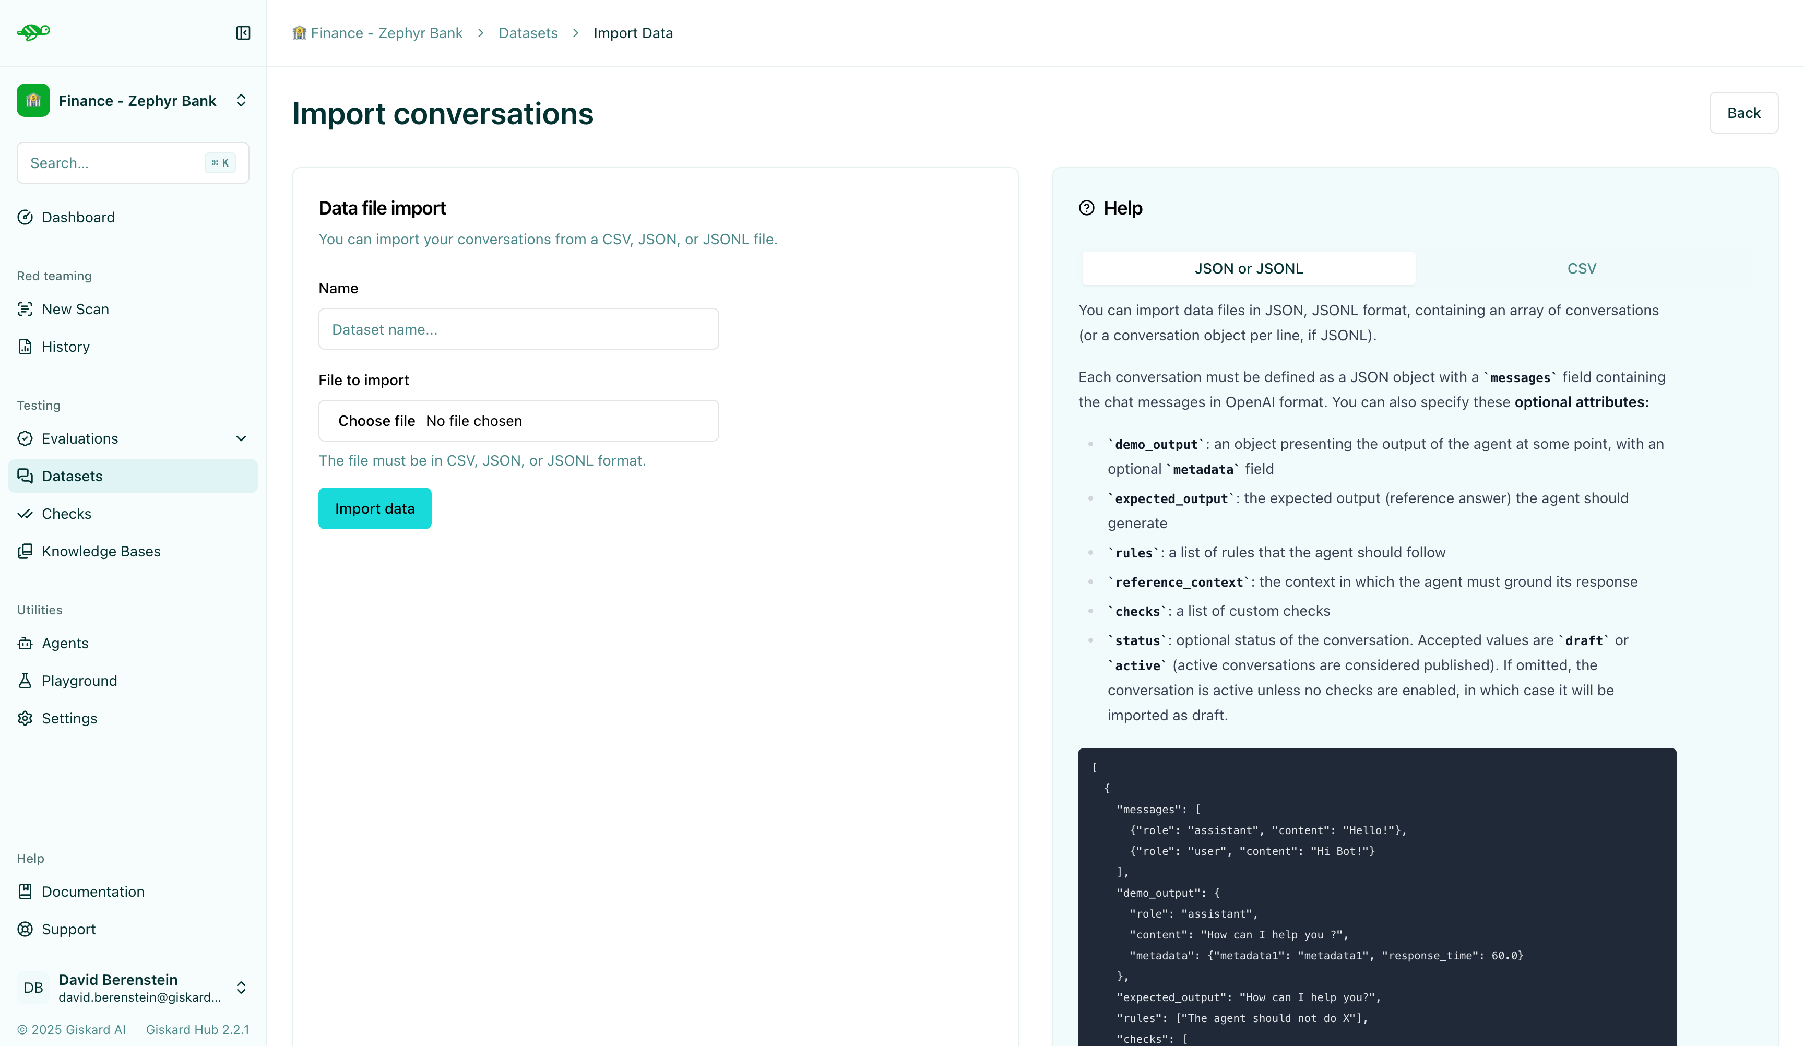Click the green turtle Giskard logo
The height and width of the screenshot is (1046, 1804).
point(33,32)
